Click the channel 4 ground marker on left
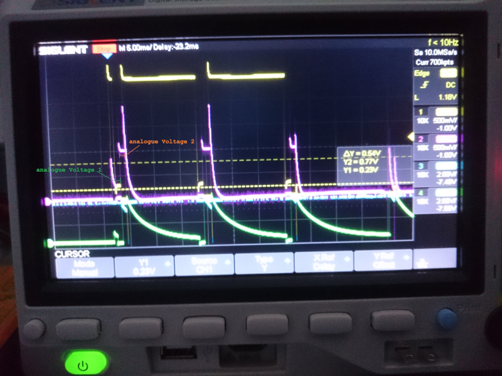 pyautogui.click(x=47, y=243)
